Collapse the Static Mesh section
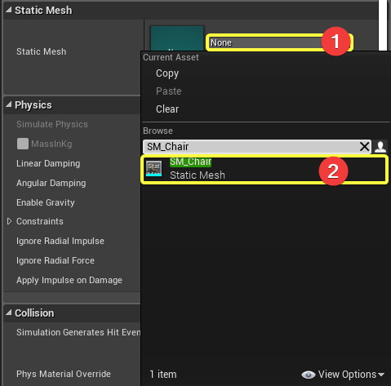 pyautogui.click(x=9, y=10)
